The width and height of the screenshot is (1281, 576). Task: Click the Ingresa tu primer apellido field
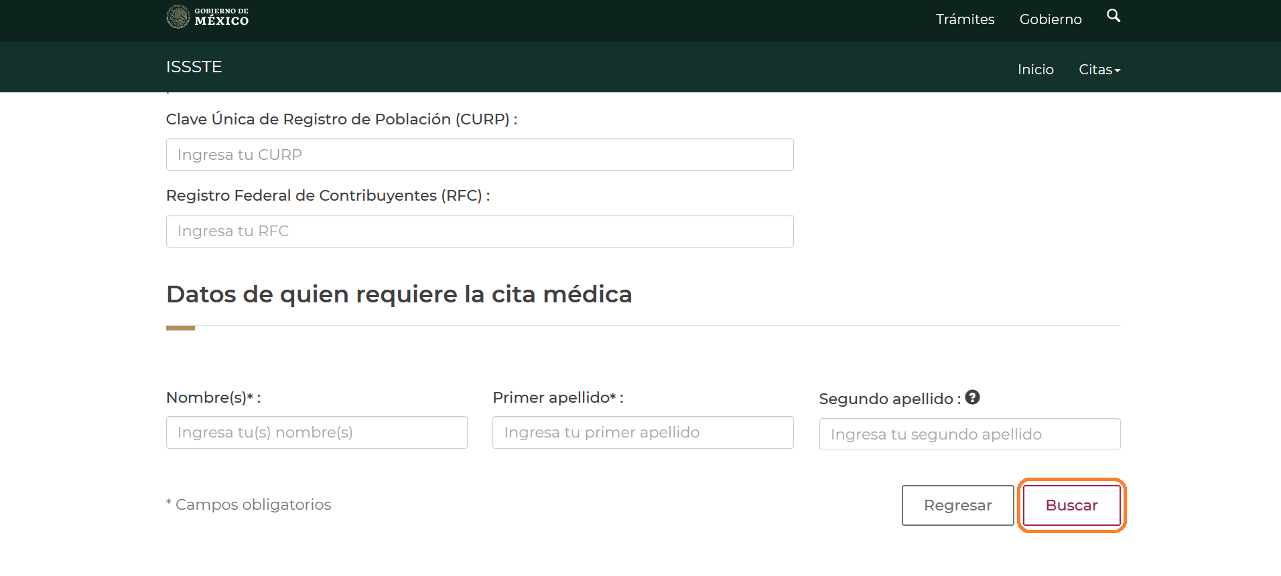point(643,433)
